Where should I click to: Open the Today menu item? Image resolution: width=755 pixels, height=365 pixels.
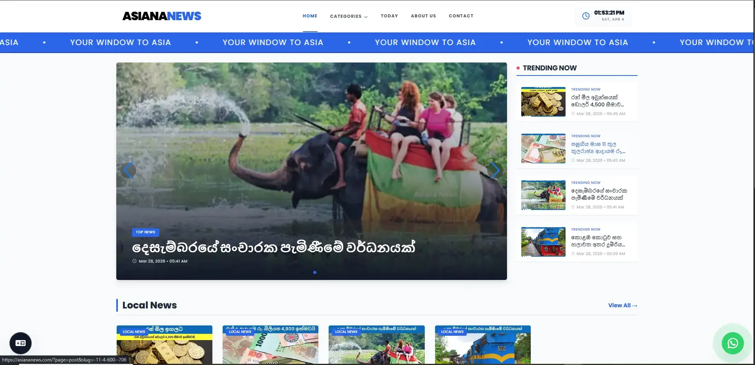click(389, 16)
